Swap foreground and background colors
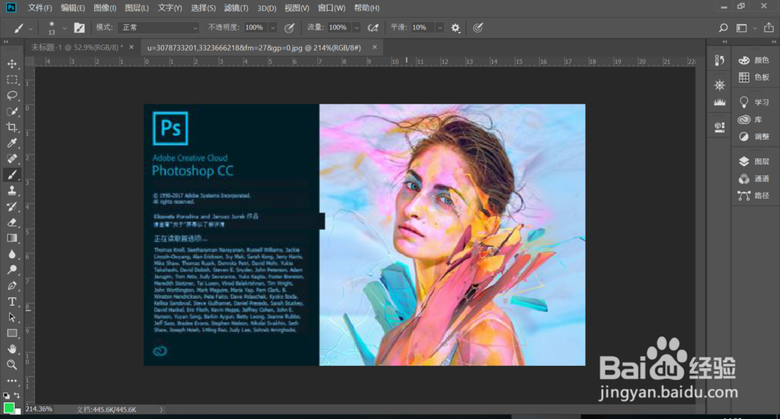Screen dimensions: 780x419 point(16,395)
